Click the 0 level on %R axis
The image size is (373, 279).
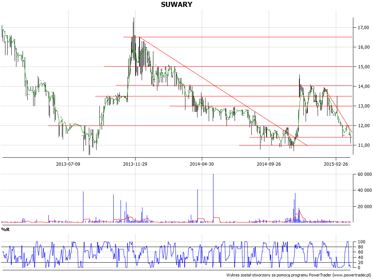coord(359,268)
